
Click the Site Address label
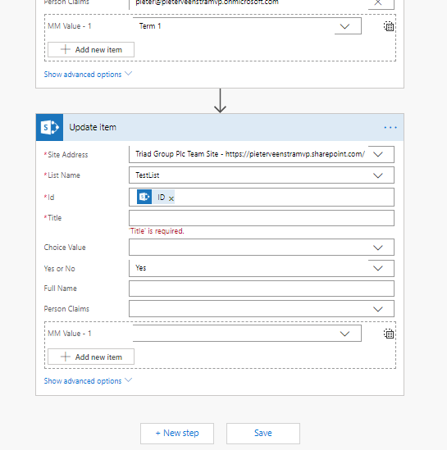coord(68,155)
